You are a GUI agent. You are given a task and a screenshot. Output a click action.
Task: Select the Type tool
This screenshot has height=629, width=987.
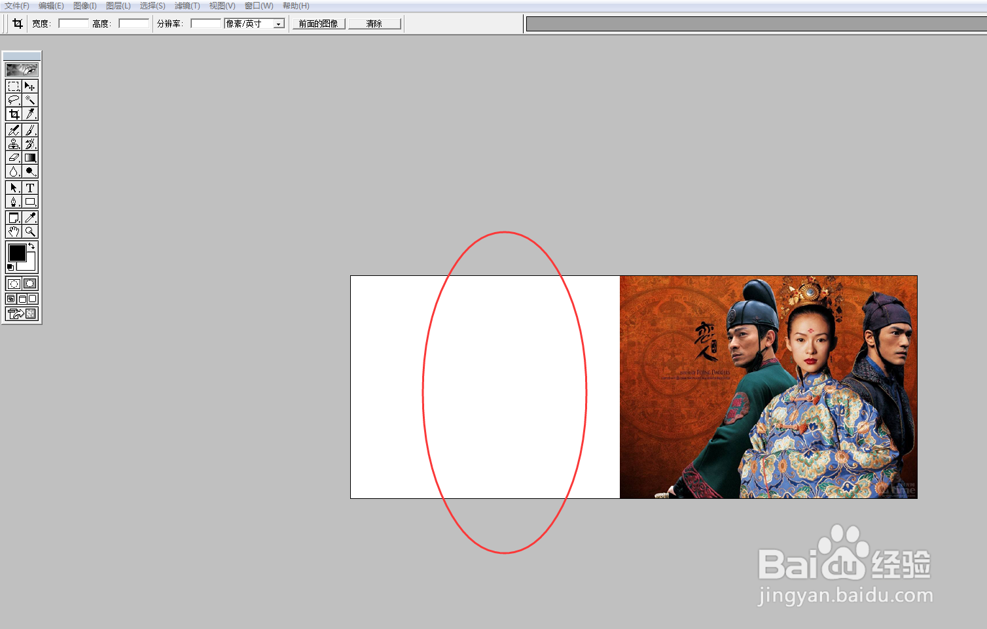tap(30, 188)
